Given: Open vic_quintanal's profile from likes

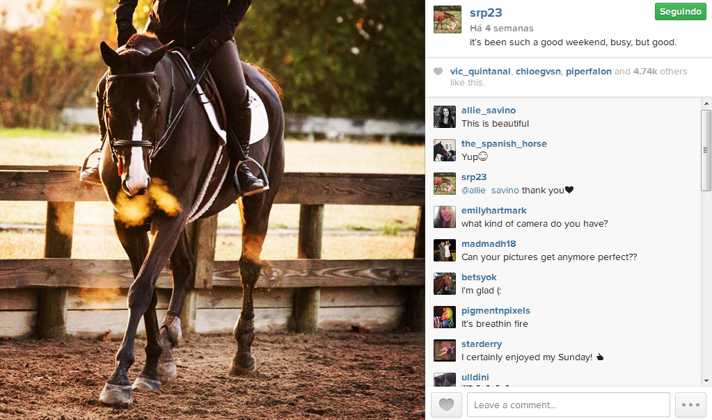Looking at the screenshot, I should coord(480,72).
